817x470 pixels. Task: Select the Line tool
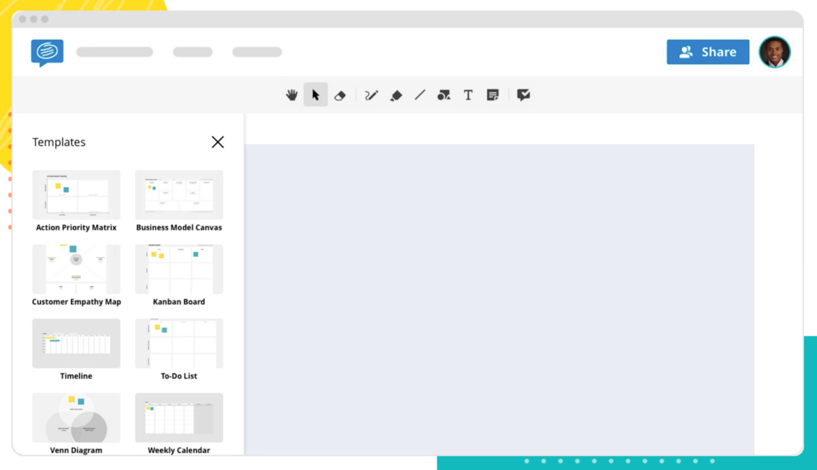(420, 95)
